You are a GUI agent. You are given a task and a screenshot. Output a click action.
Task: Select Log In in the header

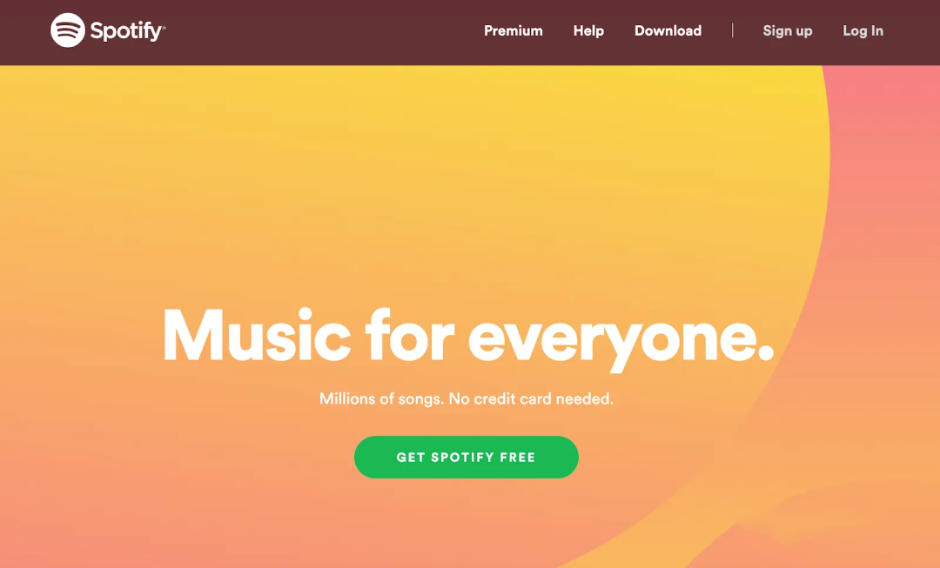(863, 31)
